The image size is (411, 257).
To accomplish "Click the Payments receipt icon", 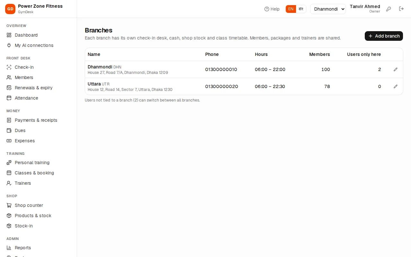I will pyautogui.click(x=9, y=120).
